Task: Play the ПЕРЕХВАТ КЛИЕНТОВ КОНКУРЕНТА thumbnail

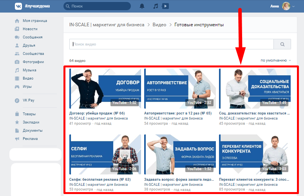Action: point(255,154)
